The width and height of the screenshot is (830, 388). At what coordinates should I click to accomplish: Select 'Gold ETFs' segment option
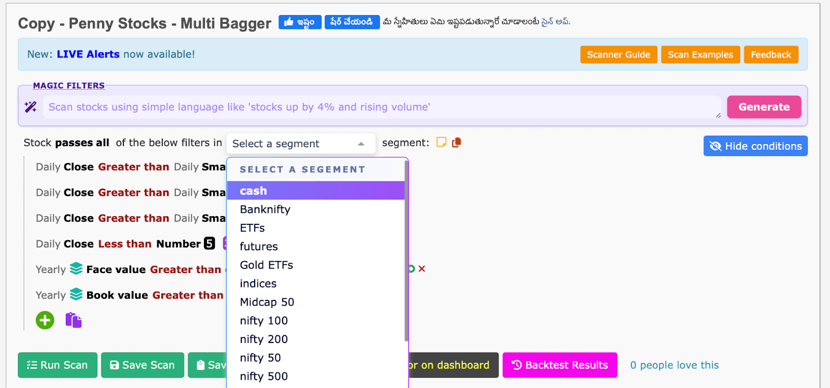pos(266,265)
